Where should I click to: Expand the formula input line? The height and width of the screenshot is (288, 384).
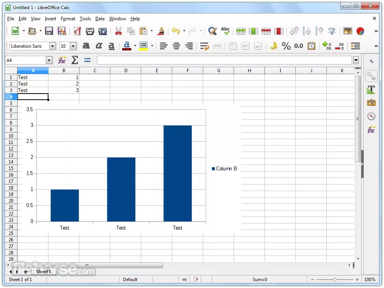pyautogui.click(x=356, y=60)
